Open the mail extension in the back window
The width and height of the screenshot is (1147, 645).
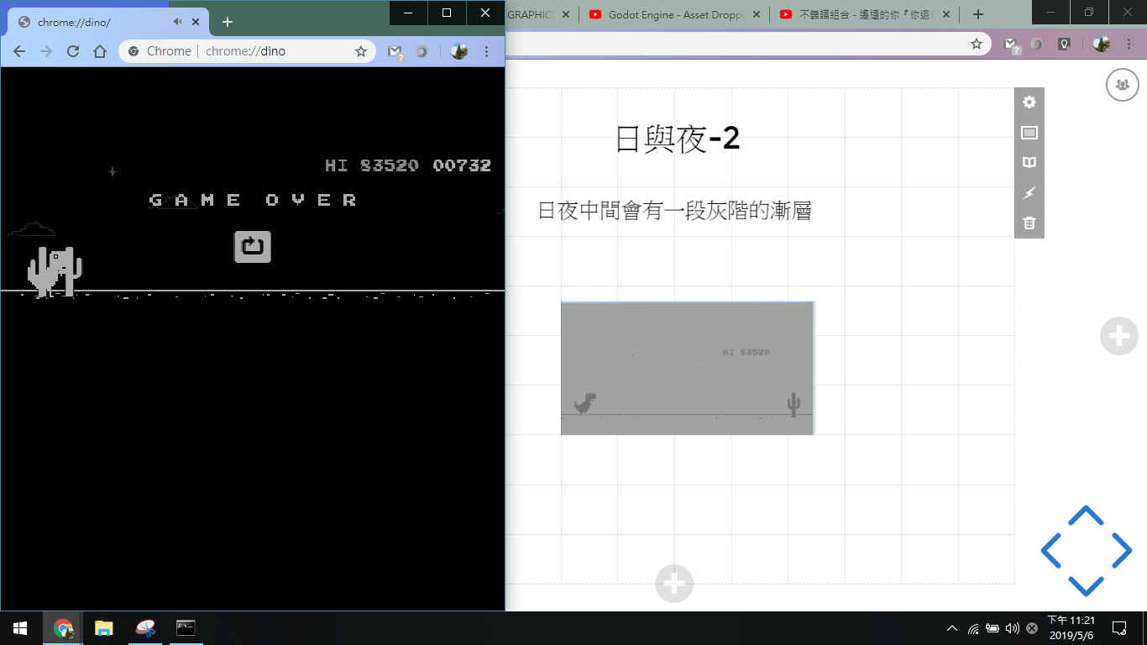coord(1013,45)
